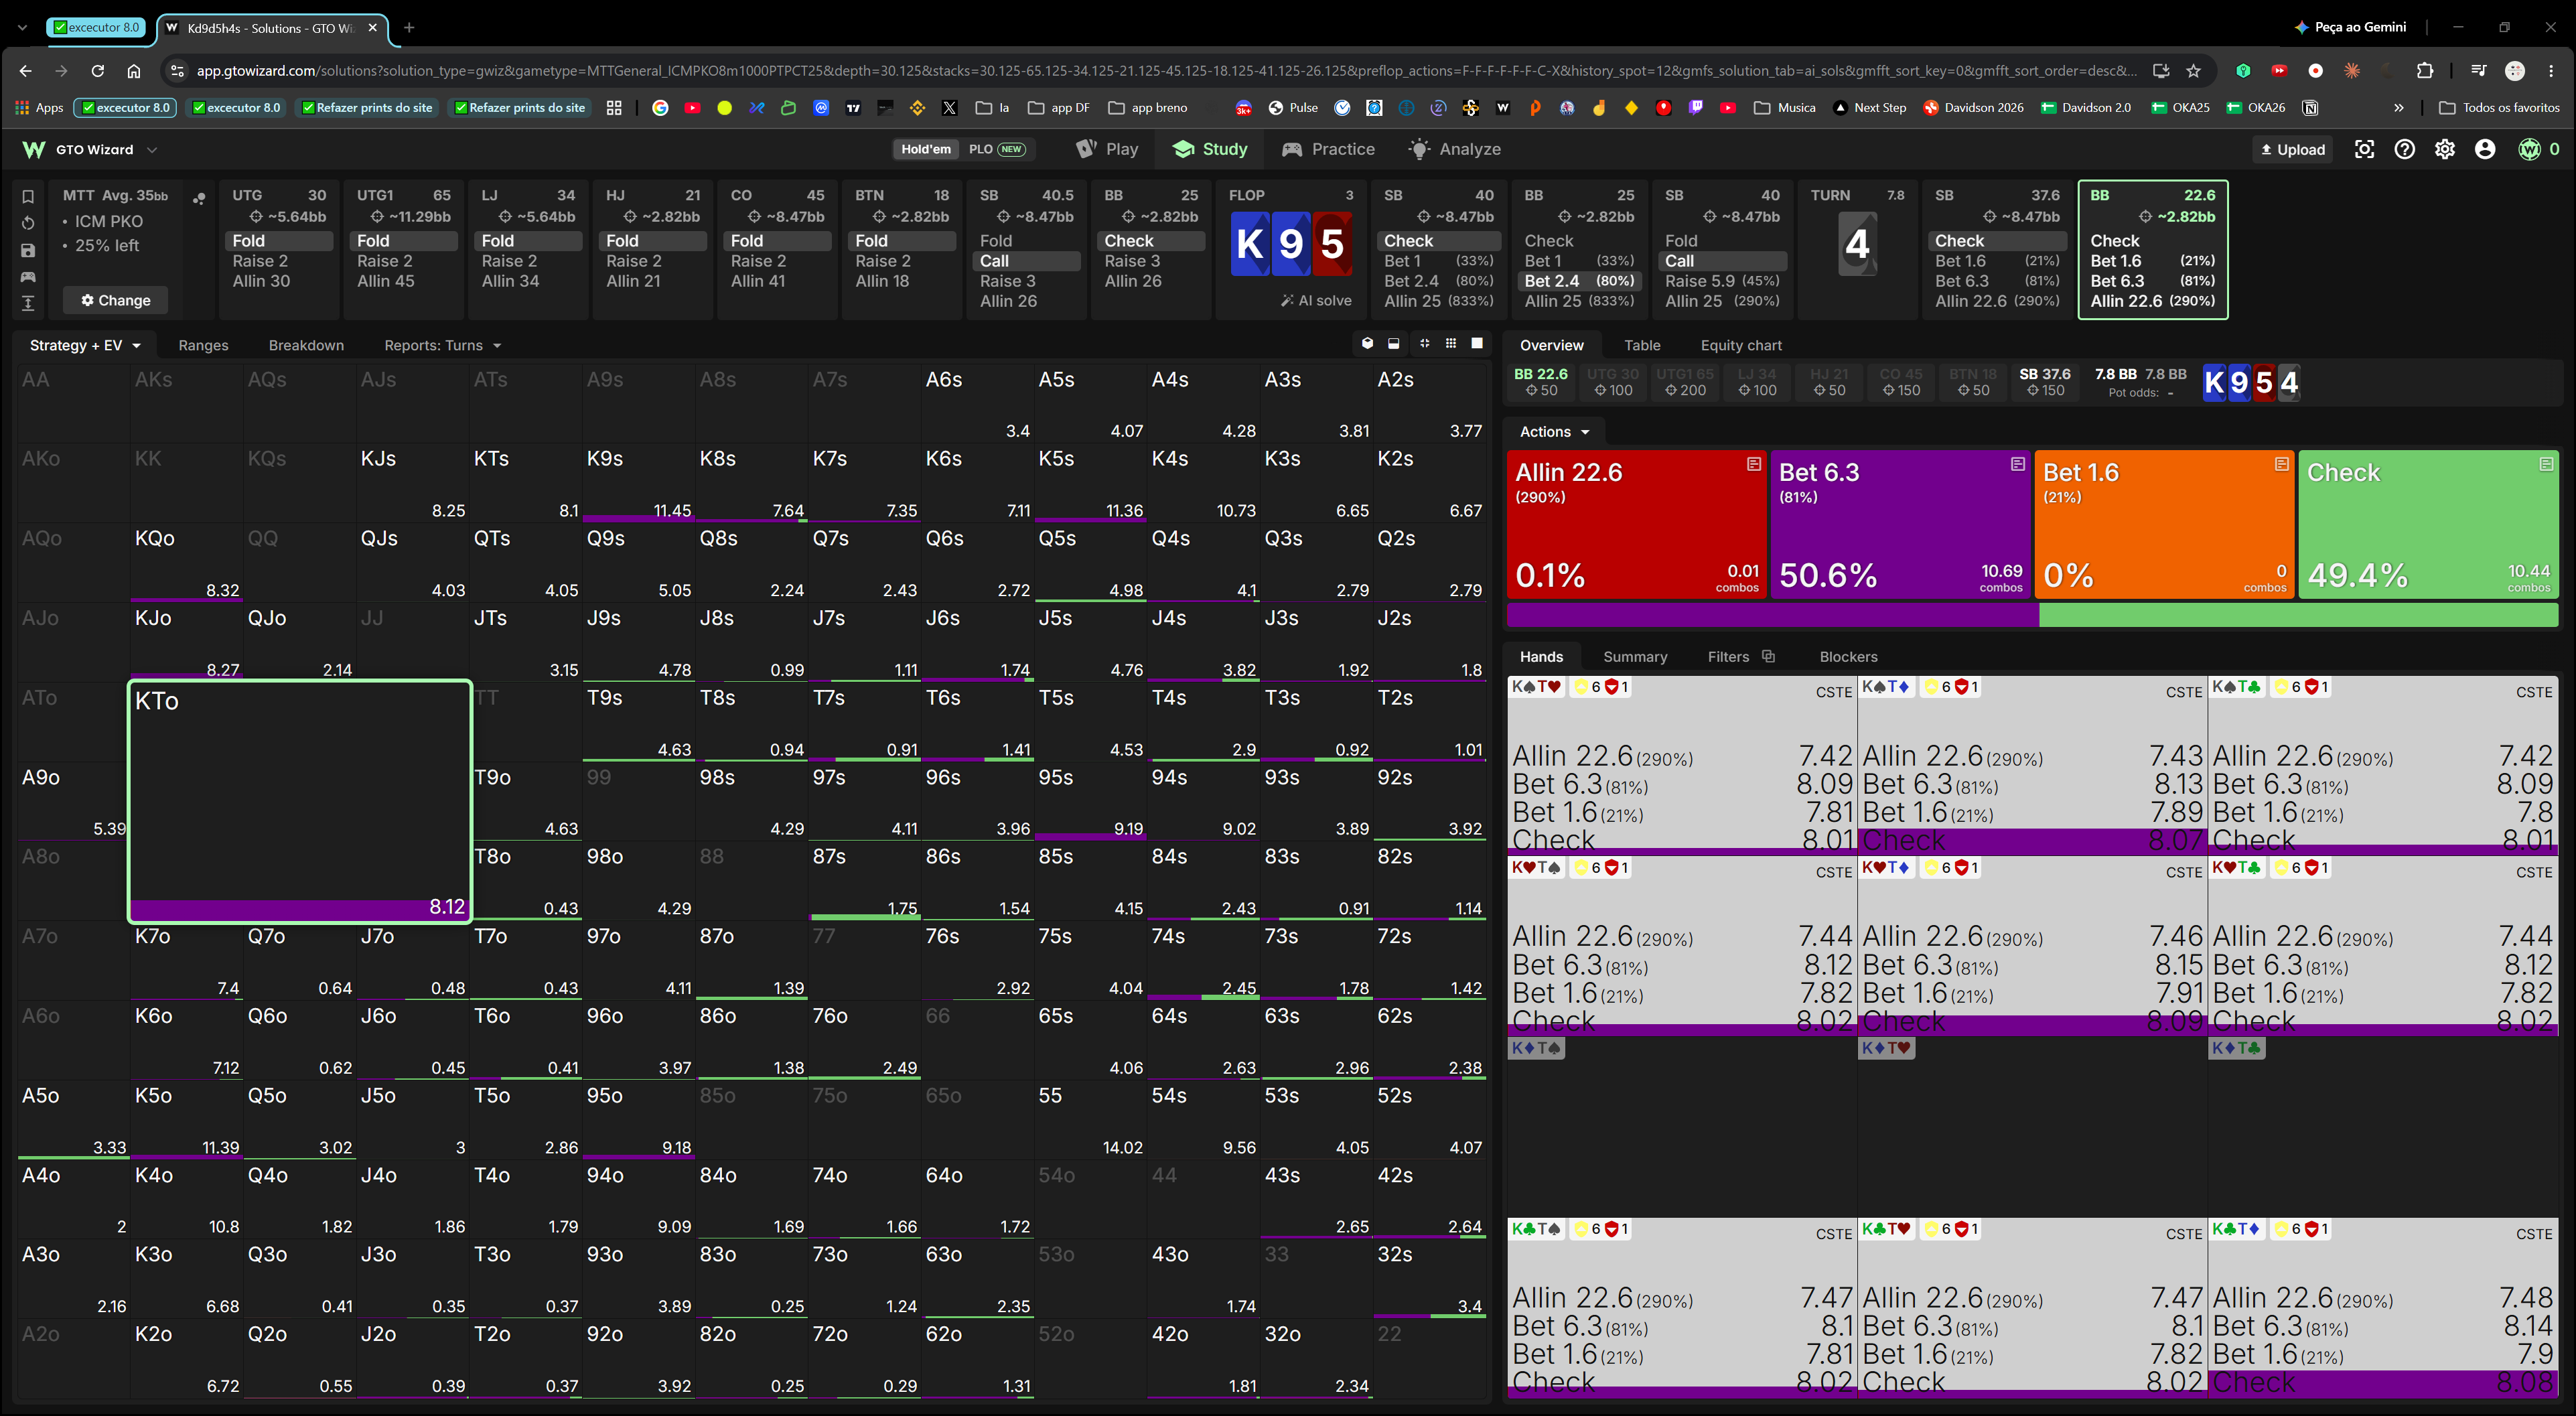Open the Actions dropdown

pos(1554,431)
